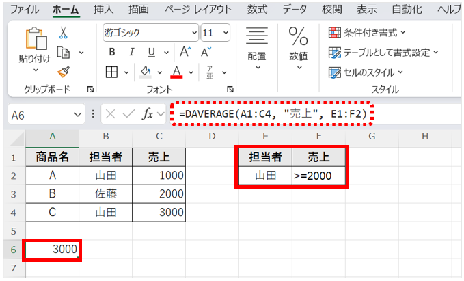The height and width of the screenshot is (281, 464).
Task: Select all cells corner triangle
Action: click(17, 139)
